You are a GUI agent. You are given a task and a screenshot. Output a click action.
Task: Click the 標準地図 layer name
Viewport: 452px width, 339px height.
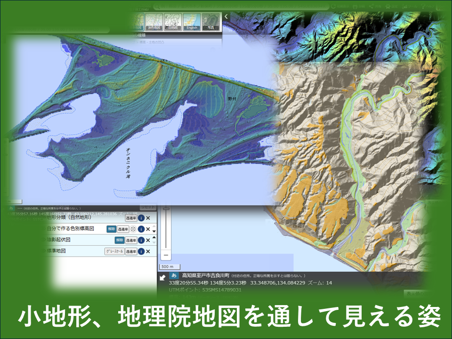[56, 251]
